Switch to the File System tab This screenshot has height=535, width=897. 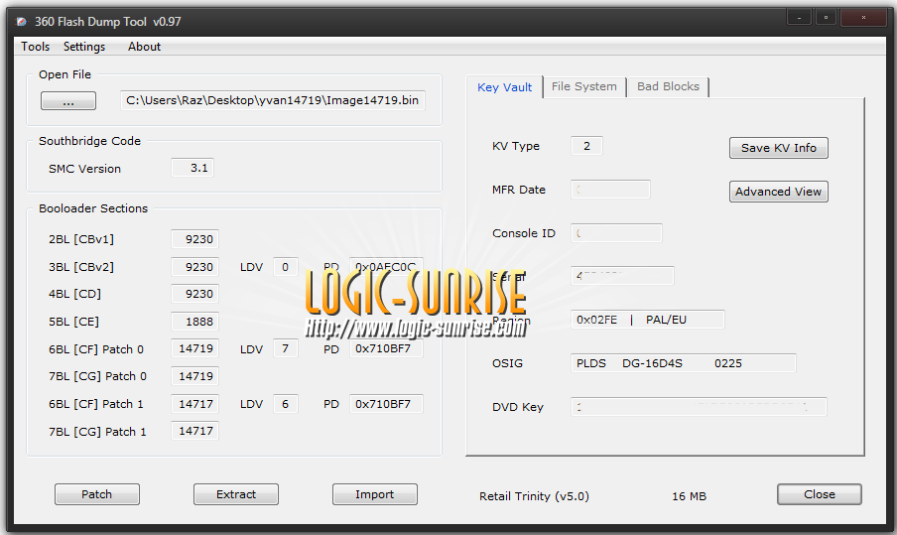[x=583, y=87]
